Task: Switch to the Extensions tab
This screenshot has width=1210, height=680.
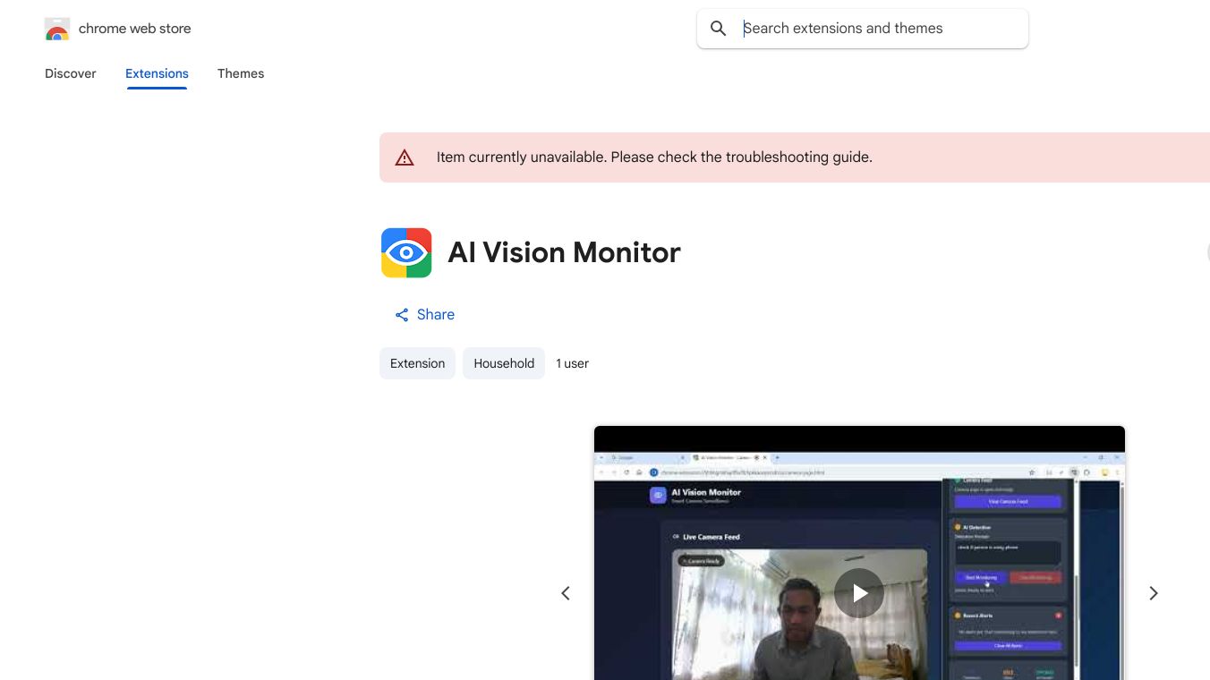Action: (157, 73)
